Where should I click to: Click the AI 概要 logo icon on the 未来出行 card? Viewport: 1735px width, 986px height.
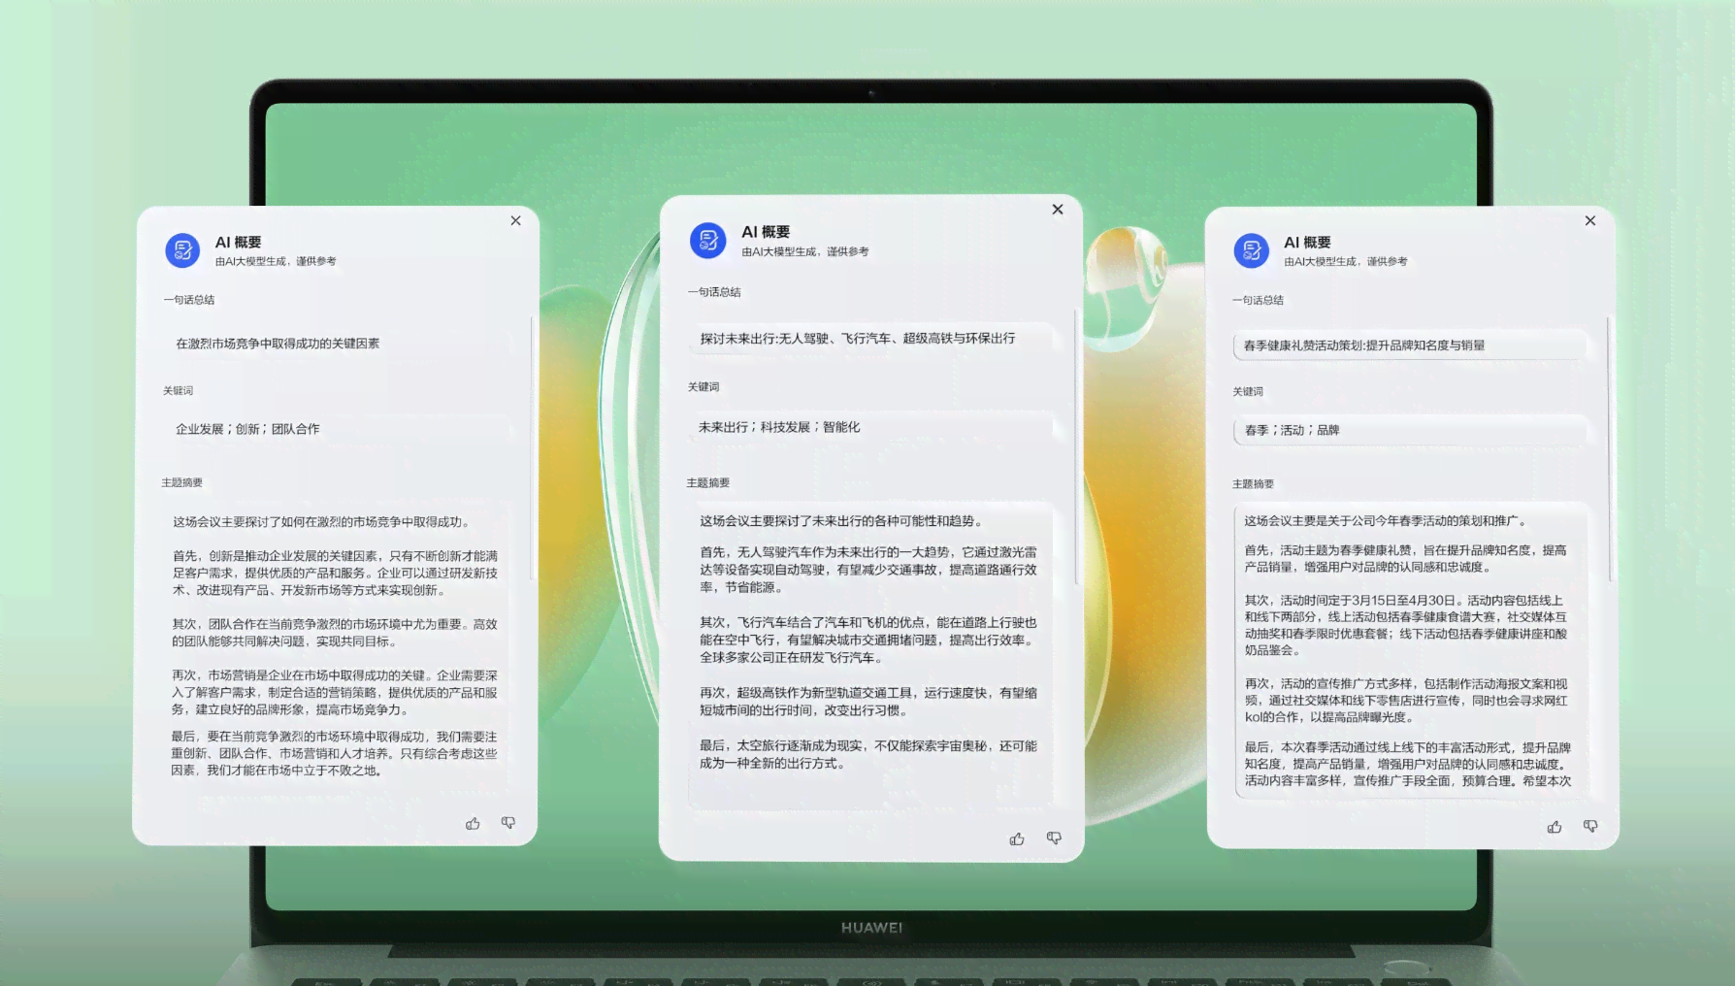[x=708, y=241]
